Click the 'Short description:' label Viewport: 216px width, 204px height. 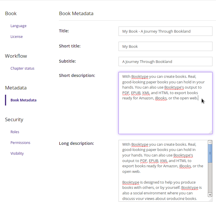coord(77,75)
